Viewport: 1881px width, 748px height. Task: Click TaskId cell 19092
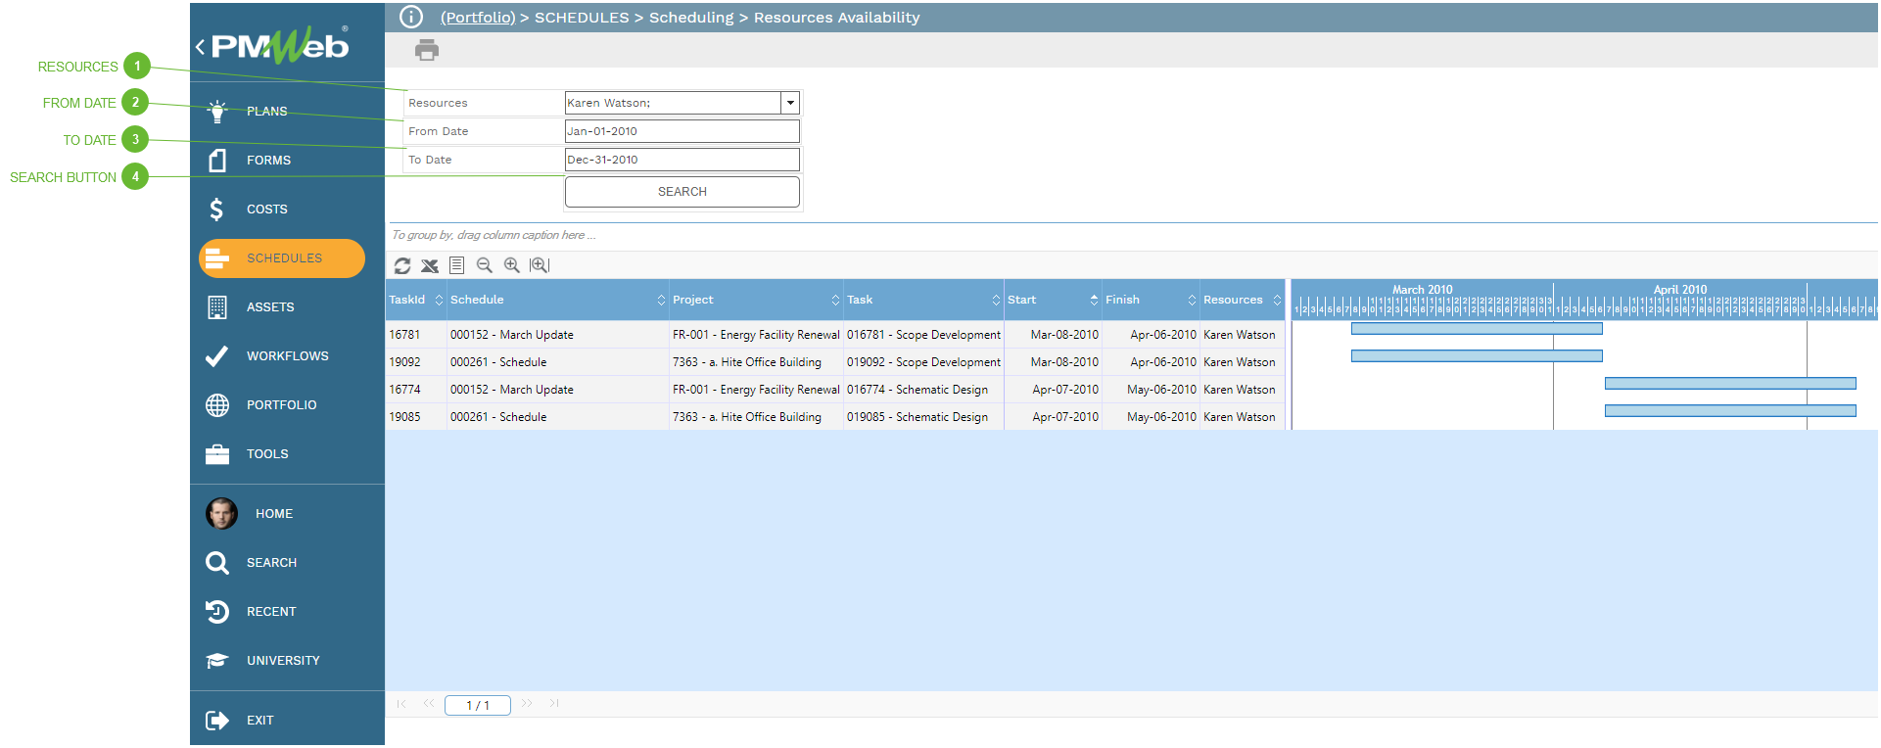pyautogui.click(x=416, y=362)
